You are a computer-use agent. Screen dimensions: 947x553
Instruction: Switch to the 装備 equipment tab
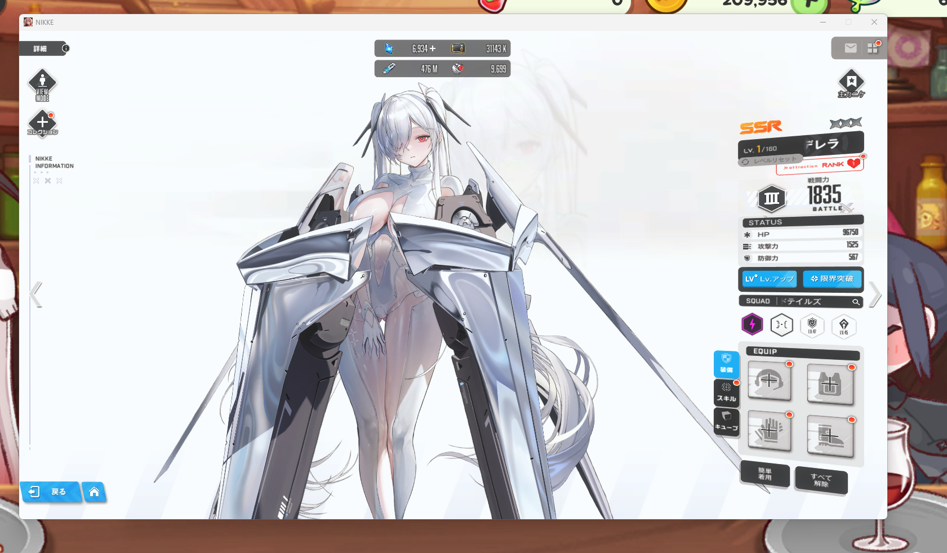point(726,364)
